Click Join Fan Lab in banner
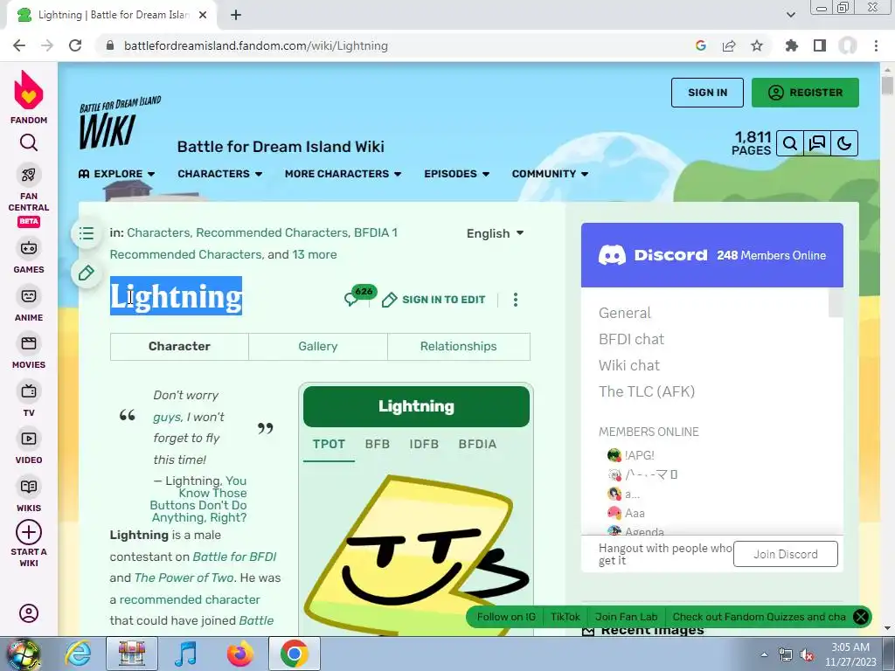Viewport: 895px width, 671px height. tap(626, 617)
